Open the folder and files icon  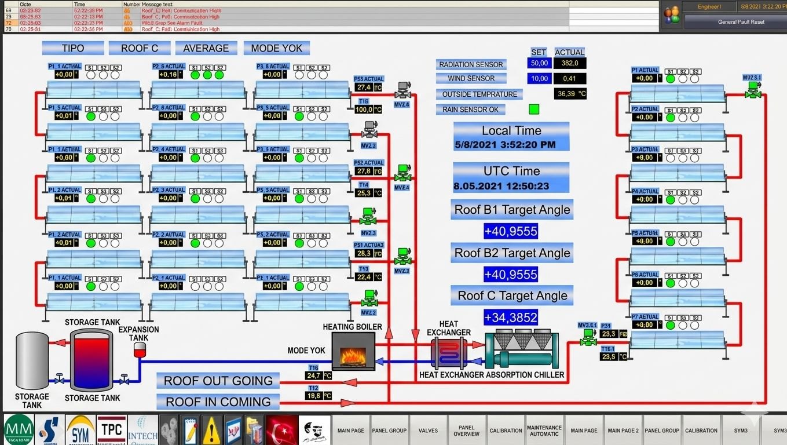[255, 430]
